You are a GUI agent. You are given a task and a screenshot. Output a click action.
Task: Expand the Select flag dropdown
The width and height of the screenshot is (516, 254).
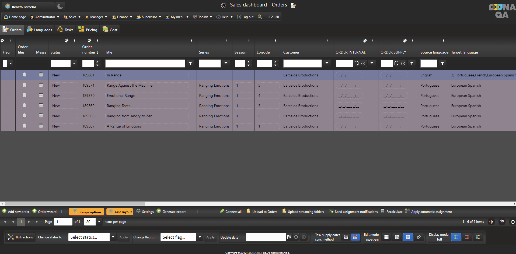click(x=200, y=237)
